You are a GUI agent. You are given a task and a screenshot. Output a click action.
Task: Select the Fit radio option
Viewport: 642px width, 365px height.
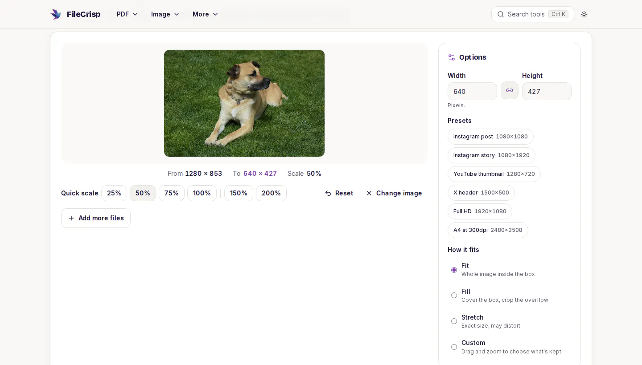click(x=454, y=270)
